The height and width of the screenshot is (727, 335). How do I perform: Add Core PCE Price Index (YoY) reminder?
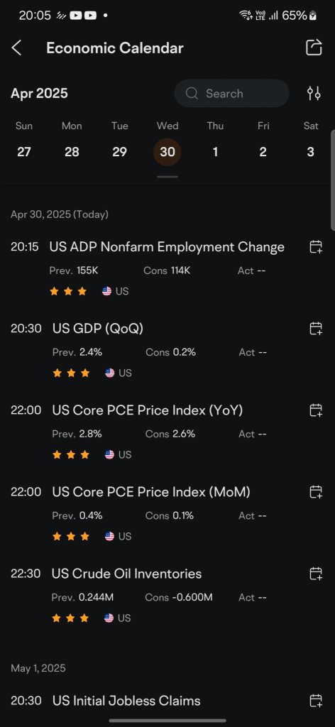click(x=316, y=410)
